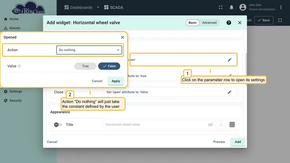This screenshot has width=290, height=163.
Task: Click the Dashboards grid icon
Action: pyautogui.click(x=66, y=7)
